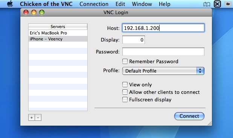Click the Connect button
This screenshot has width=233, height=138.
click(189, 116)
